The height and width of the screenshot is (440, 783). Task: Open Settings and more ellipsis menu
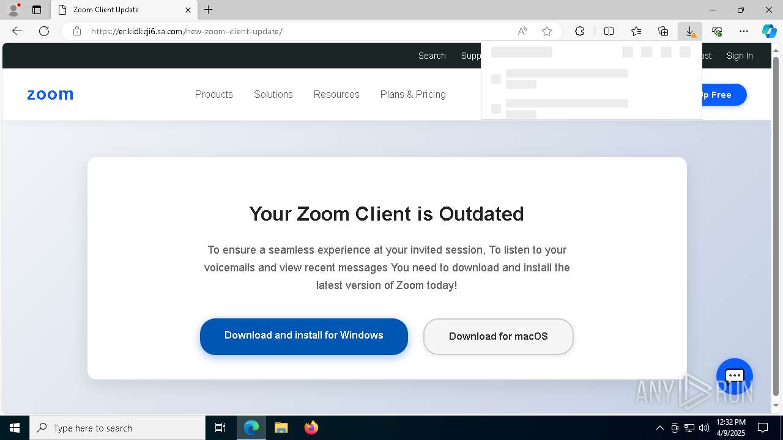click(744, 31)
